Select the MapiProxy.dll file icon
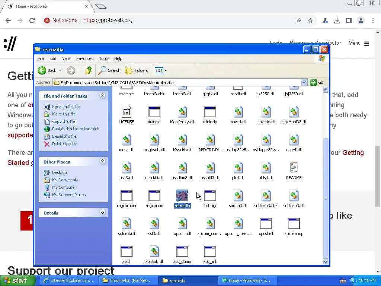This screenshot has height=286, width=381. click(182, 112)
